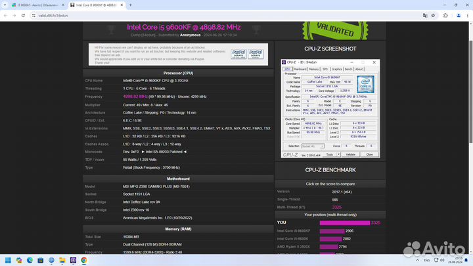Open the taskbar clock and date
This screenshot has width=473, height=266.
click(455, 260)
